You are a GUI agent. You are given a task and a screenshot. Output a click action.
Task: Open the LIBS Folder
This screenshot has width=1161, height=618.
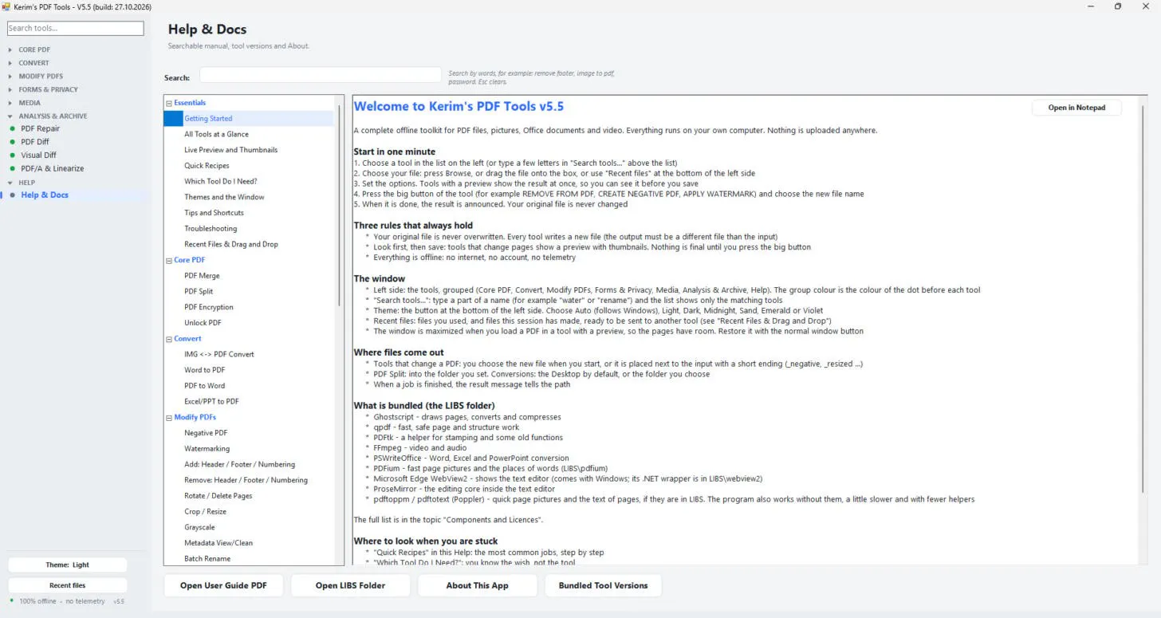coord(350,585)
